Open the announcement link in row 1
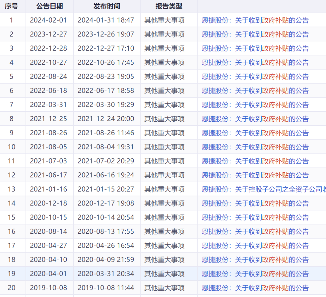The image size is (326, 297). point(255,20)
